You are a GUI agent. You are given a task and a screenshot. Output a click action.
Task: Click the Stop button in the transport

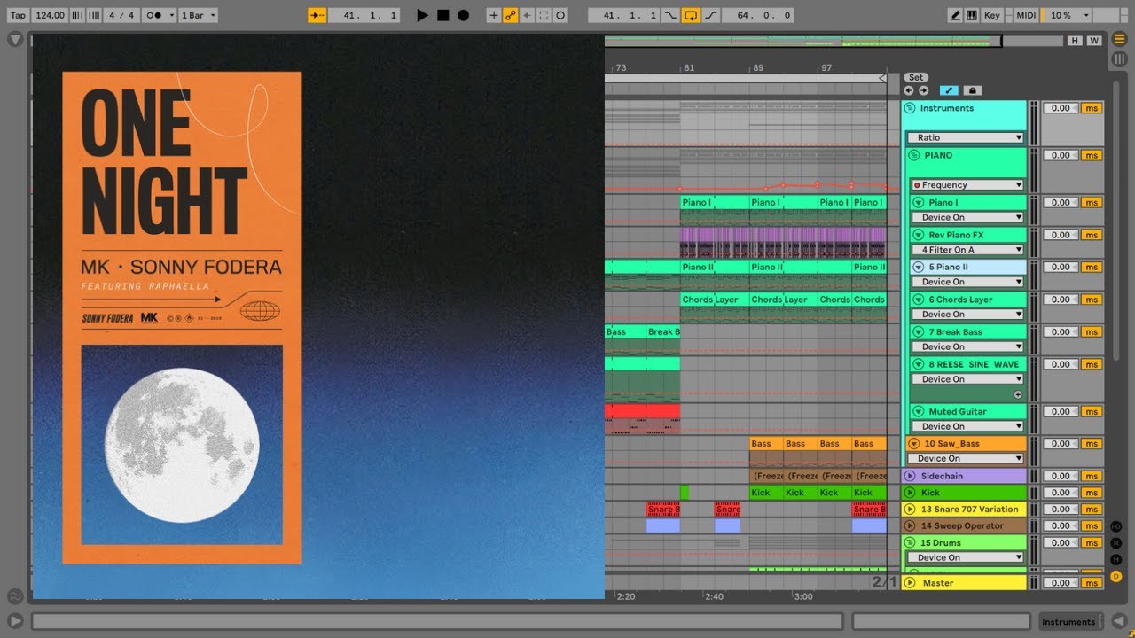pos(442,15)
